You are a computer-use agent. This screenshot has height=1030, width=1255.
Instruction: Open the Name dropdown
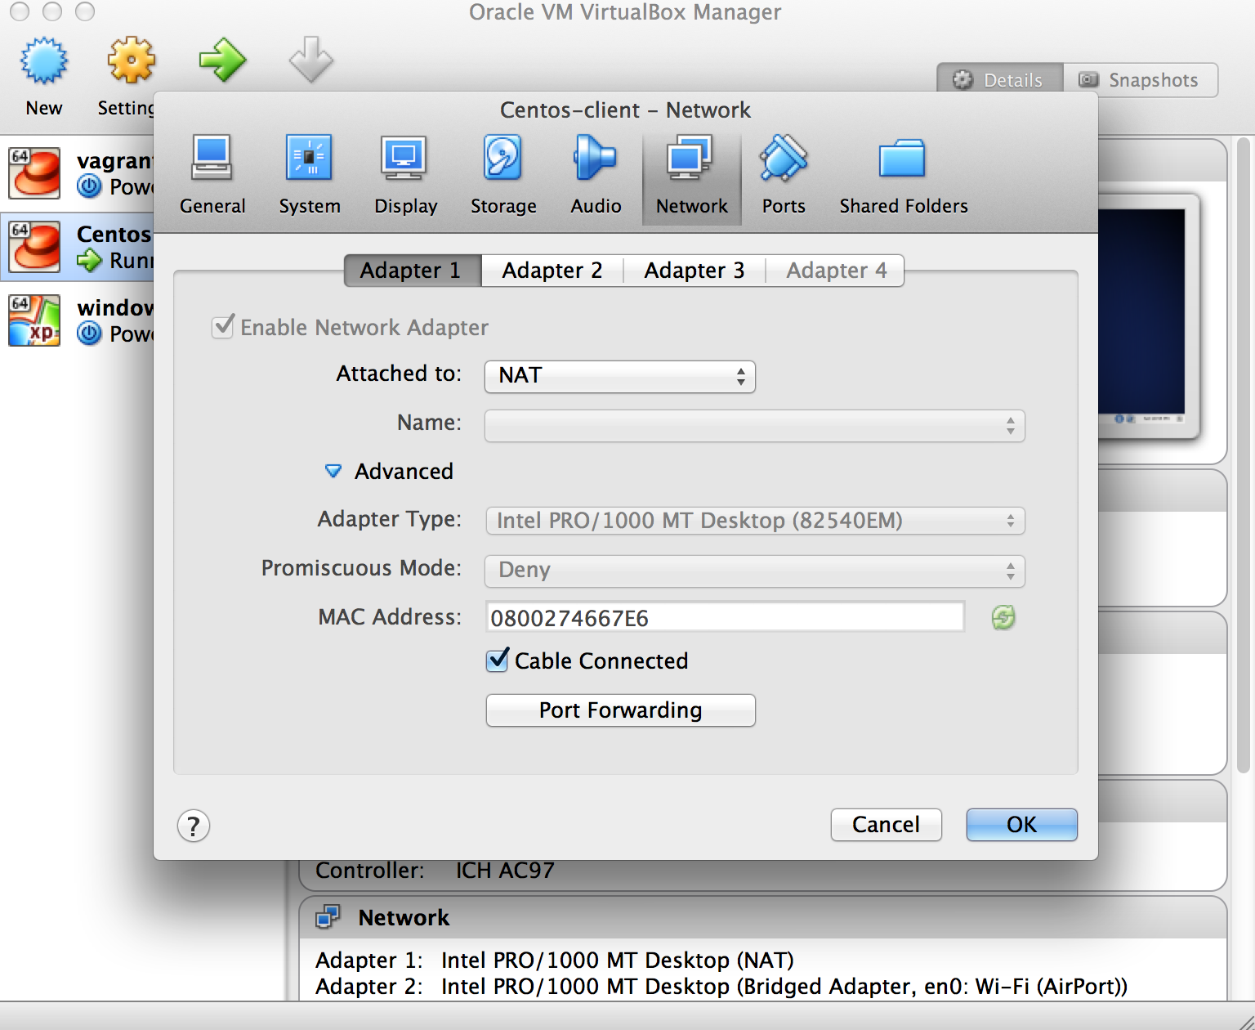[x=754, y=425]
